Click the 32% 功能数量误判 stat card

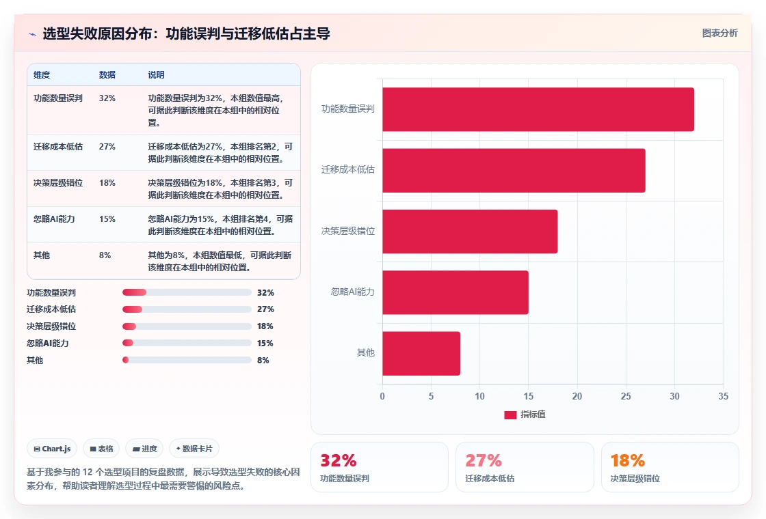point(380,467)
